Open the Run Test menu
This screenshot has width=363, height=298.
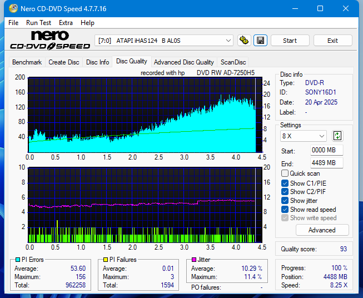point(39,23)
